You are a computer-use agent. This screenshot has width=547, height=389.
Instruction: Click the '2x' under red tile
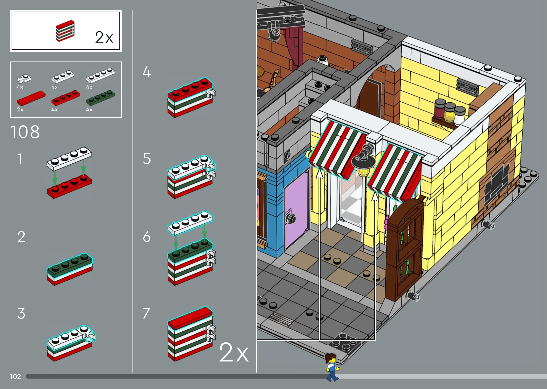click(x=20, y=110)
